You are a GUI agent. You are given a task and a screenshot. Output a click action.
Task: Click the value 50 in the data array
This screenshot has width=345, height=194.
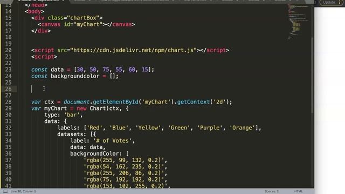click(x=93, y=70)
